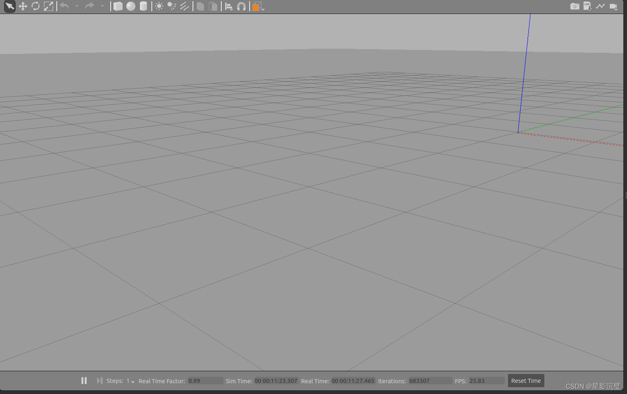Activate the arrow selection mode tool
Image resolution: width=627 pixels, height=394 pixels.
[x=10, y=6]
